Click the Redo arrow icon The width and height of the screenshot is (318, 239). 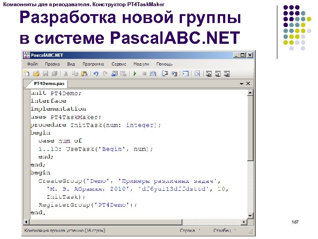[105, 73]
